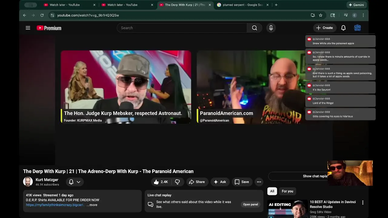Click Show chat replay button
The height and width of the screenshot is (218, 388).
315,176
